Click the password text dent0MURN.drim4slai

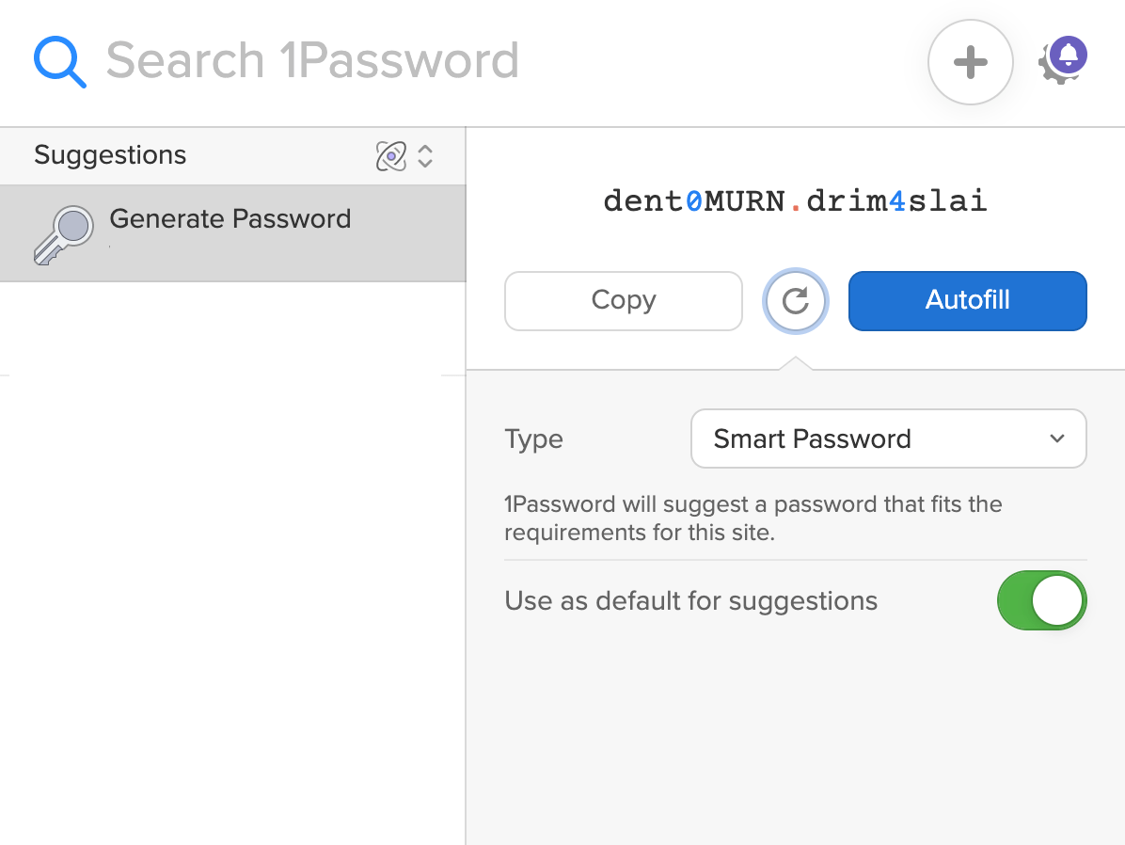pos(796,199)
